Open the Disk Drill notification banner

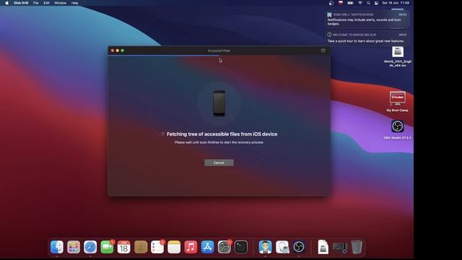click(367, 19)
